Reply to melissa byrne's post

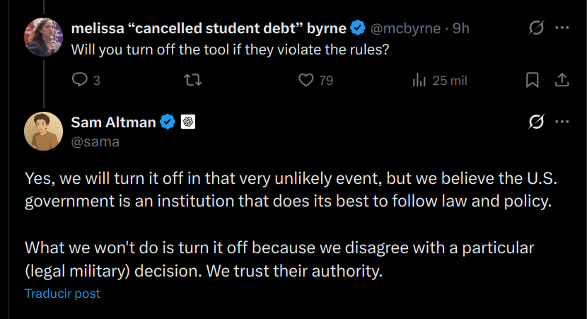coord(79,80)
